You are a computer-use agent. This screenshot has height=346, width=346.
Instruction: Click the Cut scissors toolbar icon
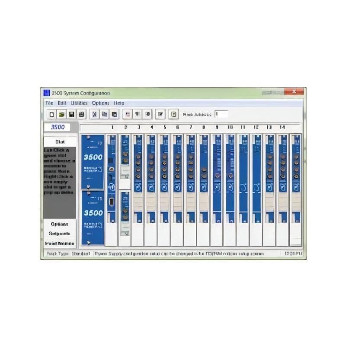pyautogui.click(x=94, y=115)
